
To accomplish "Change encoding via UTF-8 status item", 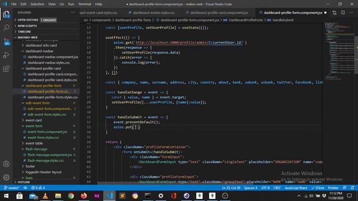I will coord(265,188).
